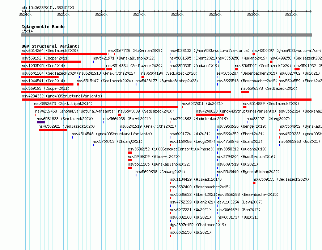Image resolution: width=322 pixels, height=250 pixels.
Task: Select nsv6514334 (Sedlazeck2020) label
Action: tap(134, 66)
